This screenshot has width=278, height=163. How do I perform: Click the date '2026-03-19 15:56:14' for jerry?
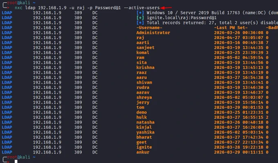pos(238,102)
